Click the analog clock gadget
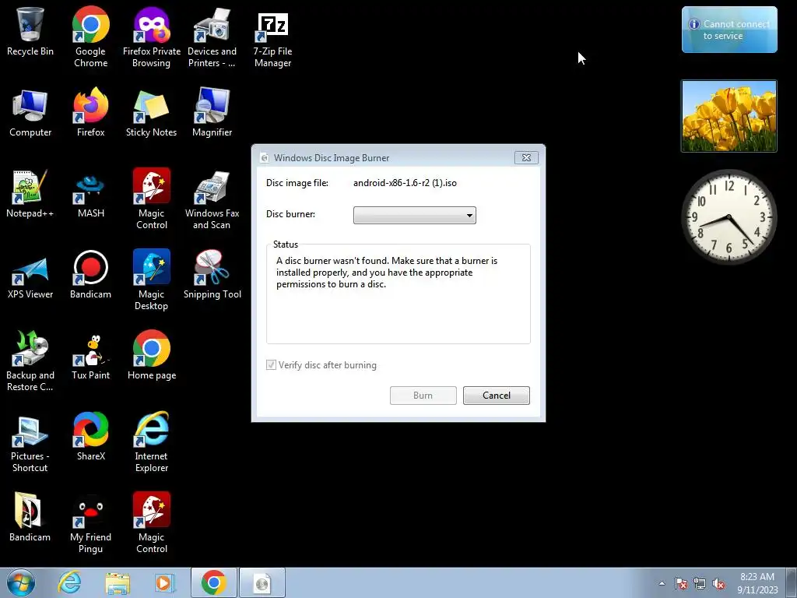 point(729,217)
